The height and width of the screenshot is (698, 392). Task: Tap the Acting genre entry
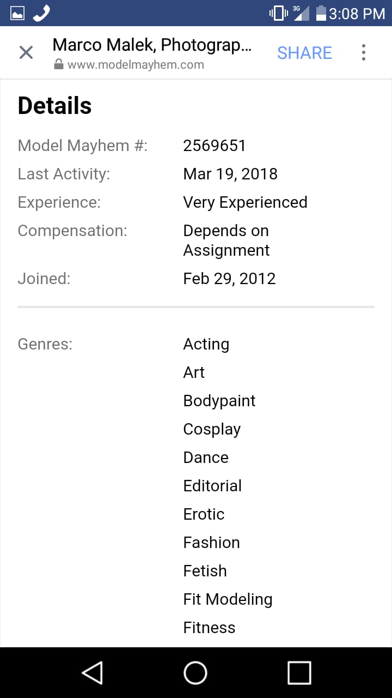(x=206, y=344)
